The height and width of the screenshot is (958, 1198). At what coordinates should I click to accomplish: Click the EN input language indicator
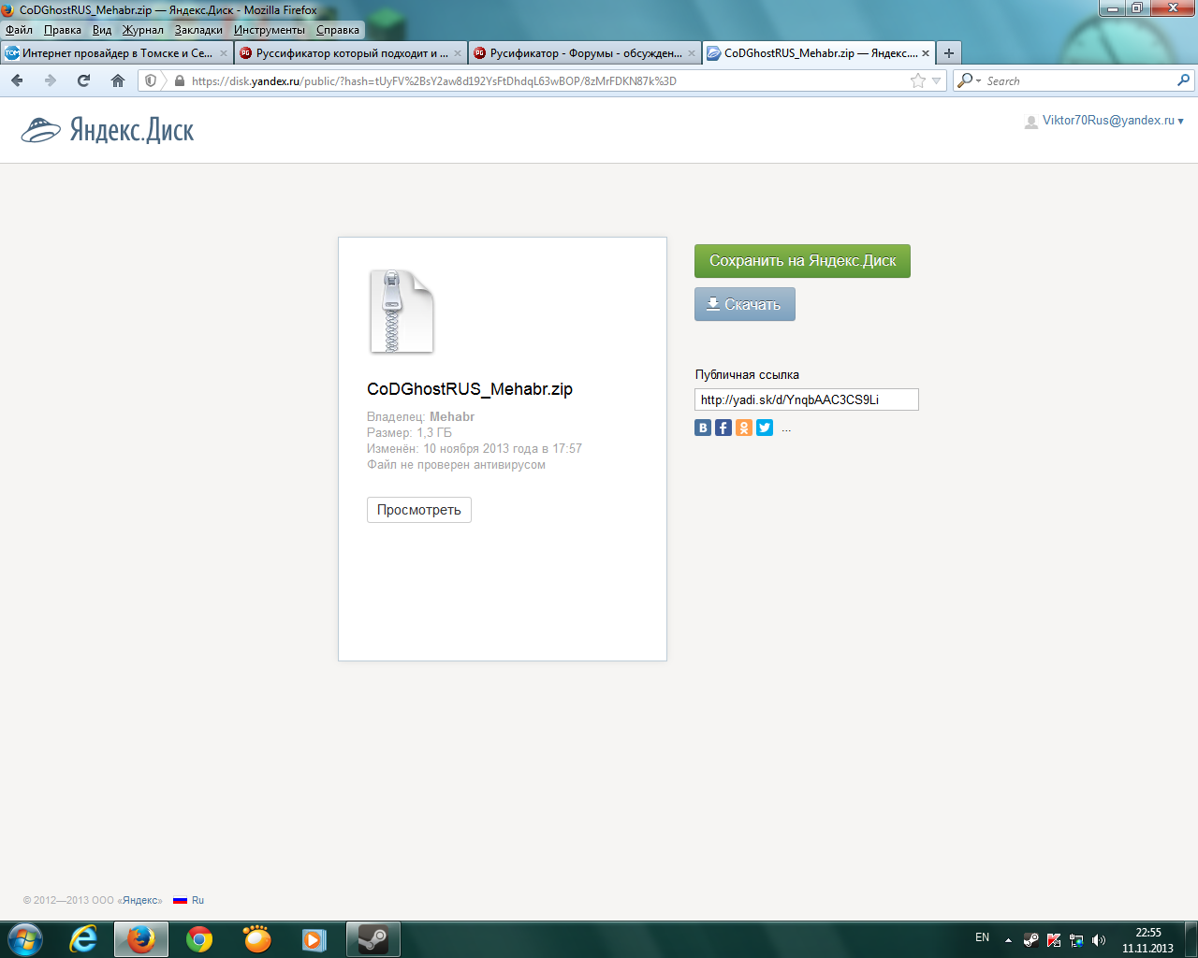[983, 937]
